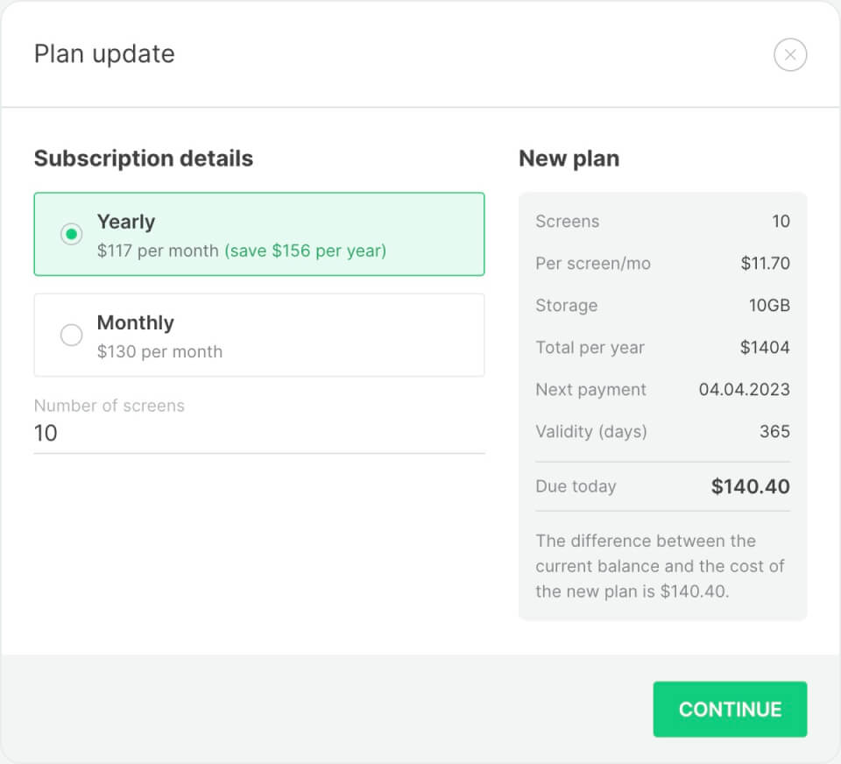Click the Subscription details heading
This screenshot has width=841, height=764.
(144, 159)
